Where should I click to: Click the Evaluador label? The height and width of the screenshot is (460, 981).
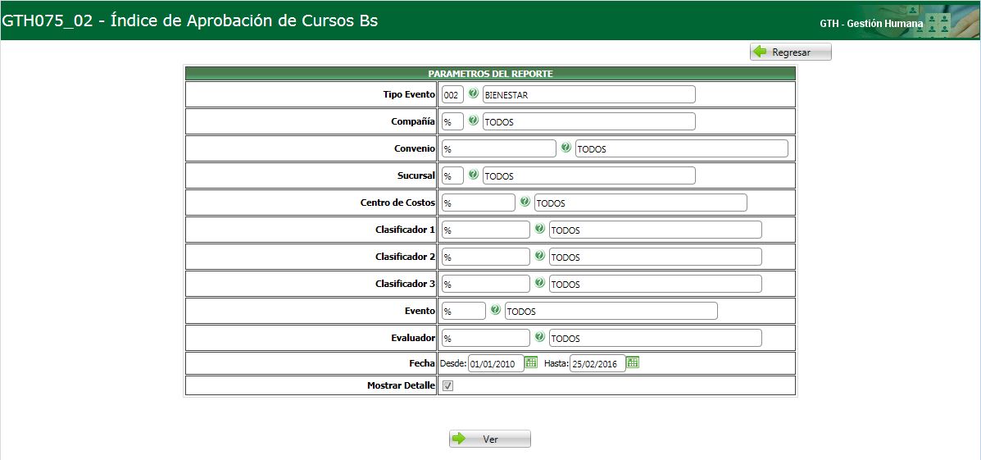[x=413, y=337]
